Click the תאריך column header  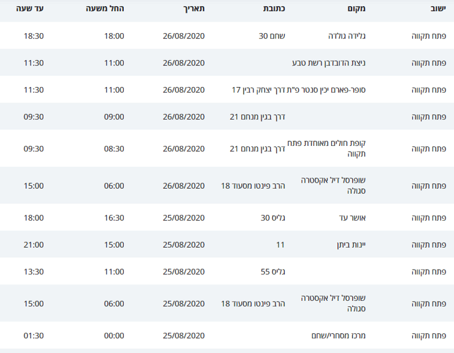(192, 10)
